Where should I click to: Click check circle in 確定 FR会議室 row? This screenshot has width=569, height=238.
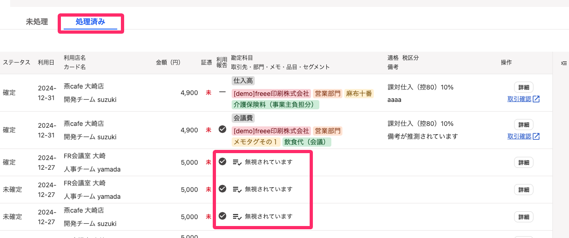coord(222,161)
